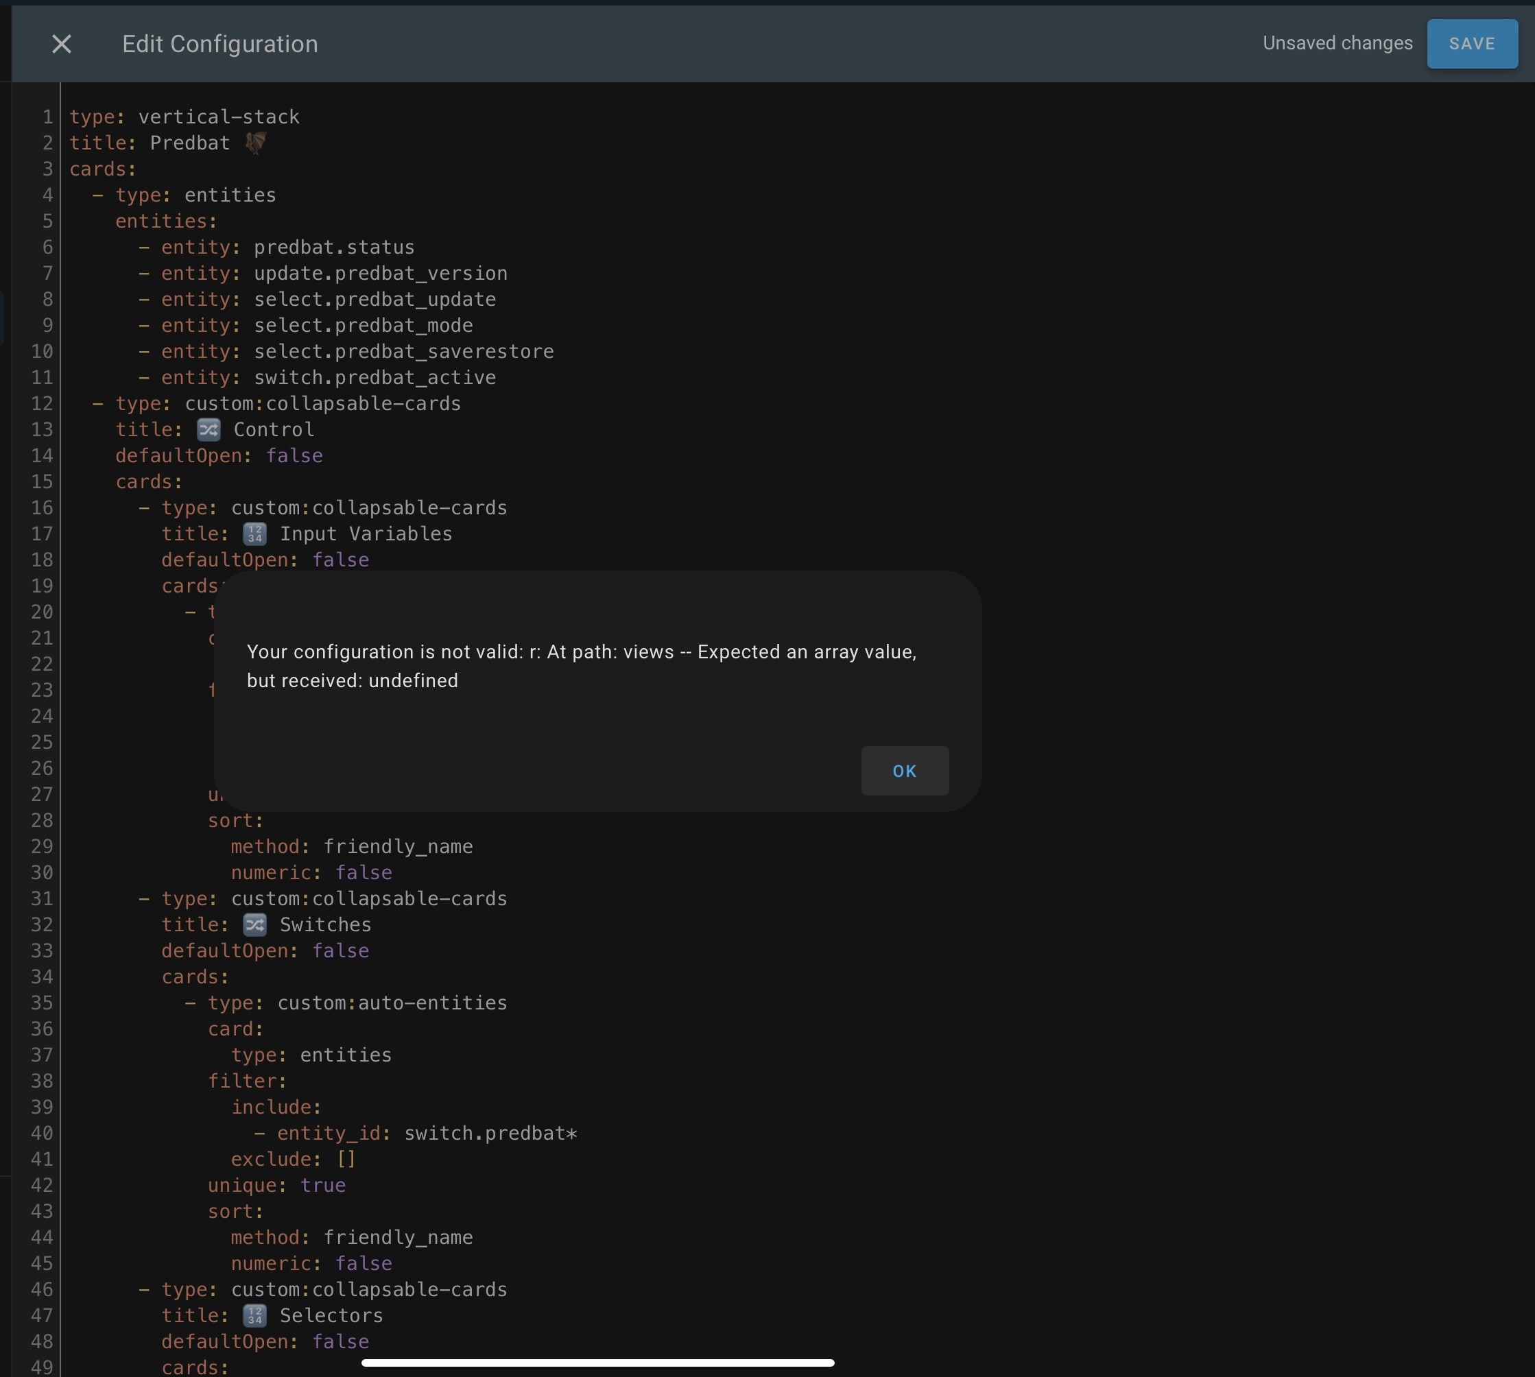Click 'switch.predbat_active' on line 11
Viewport: 1535px width, 1377px height.
(x=374, y=378)
